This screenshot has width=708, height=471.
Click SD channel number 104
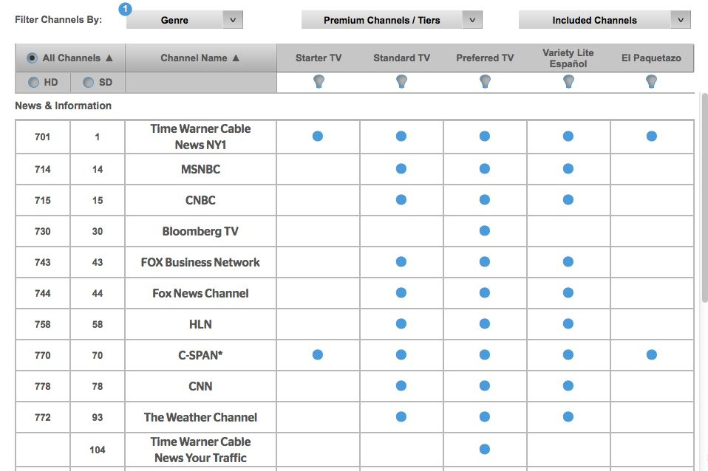[98, 450]
